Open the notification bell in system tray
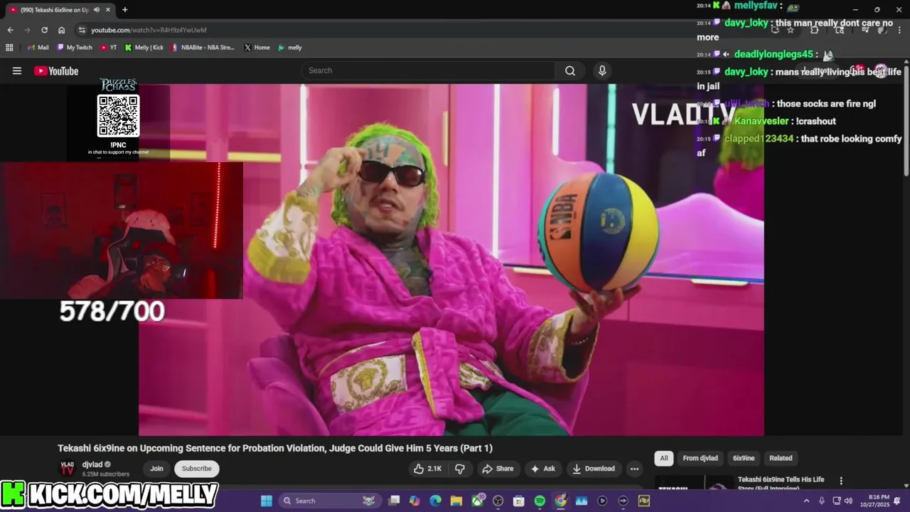910x512 pixels. pos(898,501)
